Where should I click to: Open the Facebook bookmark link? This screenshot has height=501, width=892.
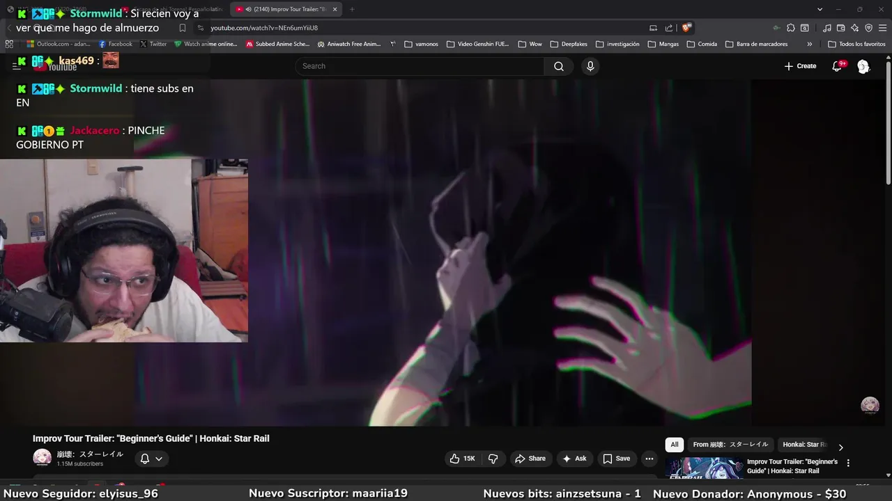point(115,44)
